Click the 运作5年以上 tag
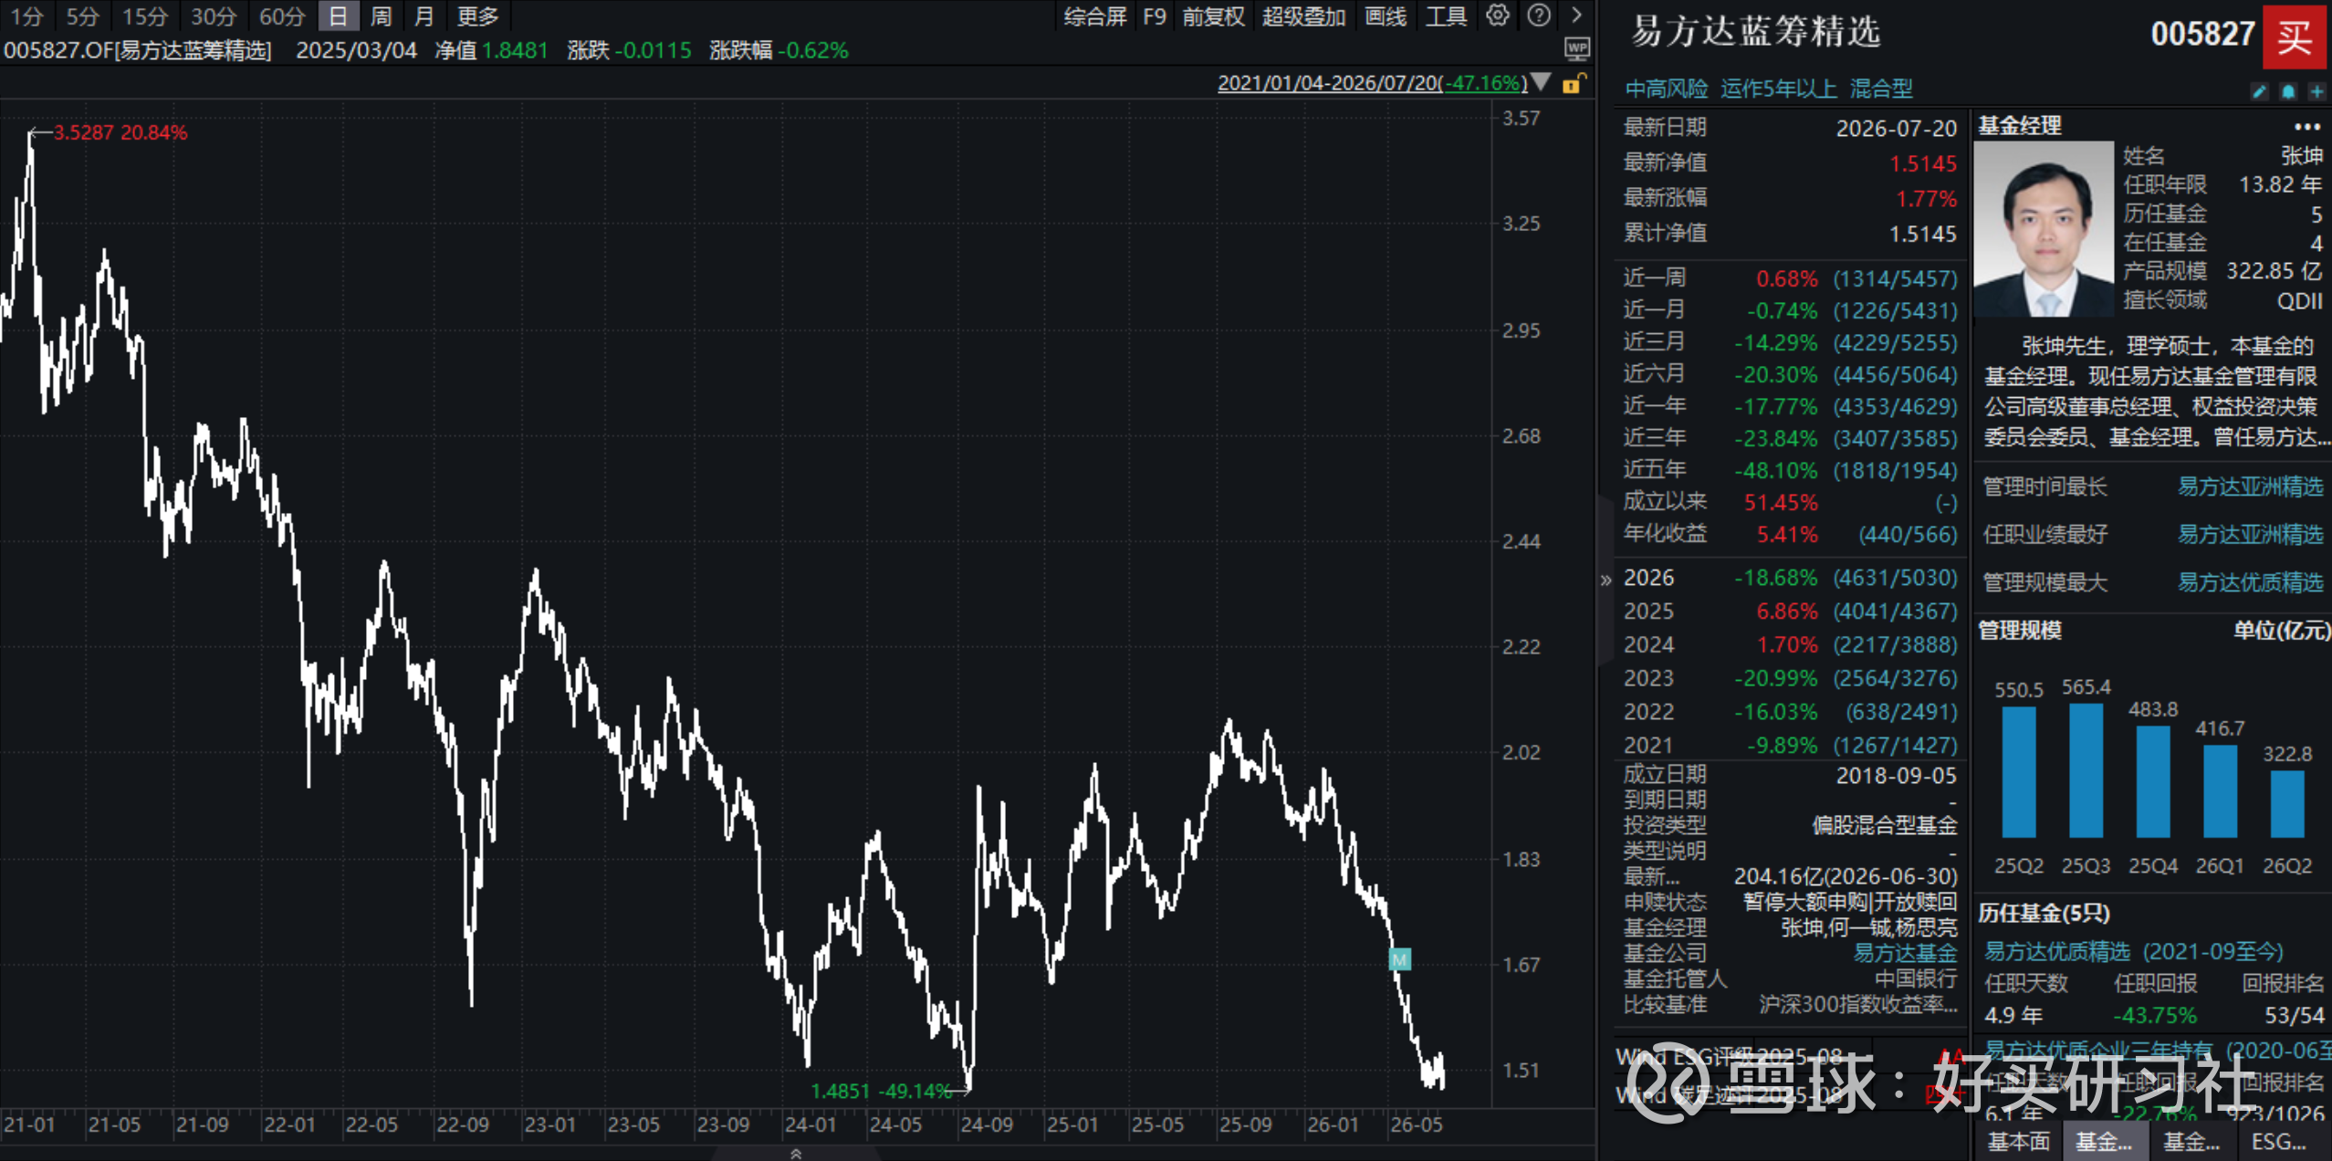This screenshot has width=2332, height=1161. [1779, 89]
